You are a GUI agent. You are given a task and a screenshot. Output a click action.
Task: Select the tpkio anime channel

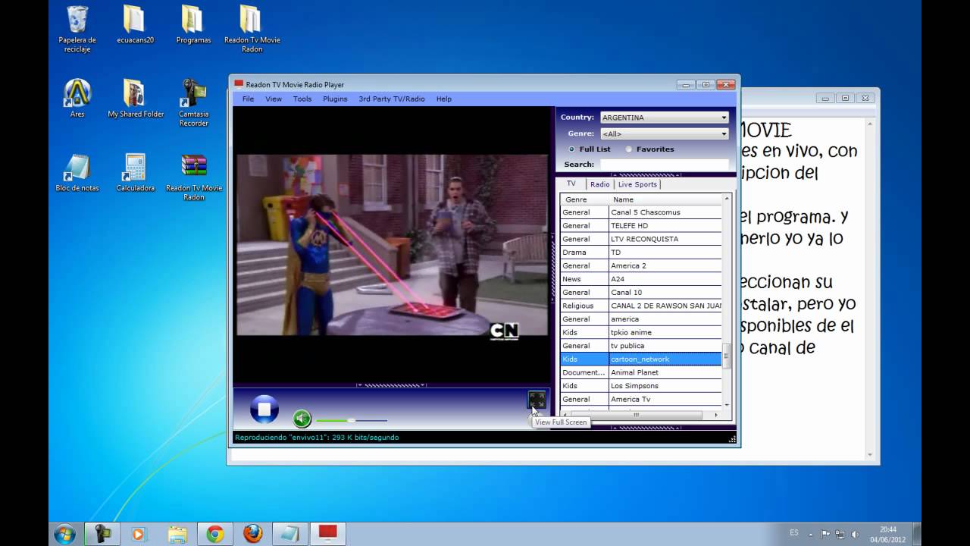pyautogui.click(x=641, y=332)
